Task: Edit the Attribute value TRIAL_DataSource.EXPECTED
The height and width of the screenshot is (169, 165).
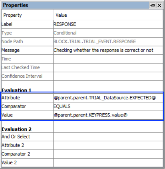Action: pyautogui.click(x=108, y=98)
